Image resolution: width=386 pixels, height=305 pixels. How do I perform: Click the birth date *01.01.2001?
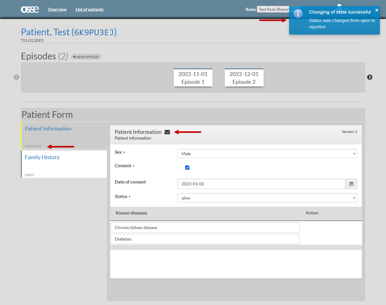32,40
